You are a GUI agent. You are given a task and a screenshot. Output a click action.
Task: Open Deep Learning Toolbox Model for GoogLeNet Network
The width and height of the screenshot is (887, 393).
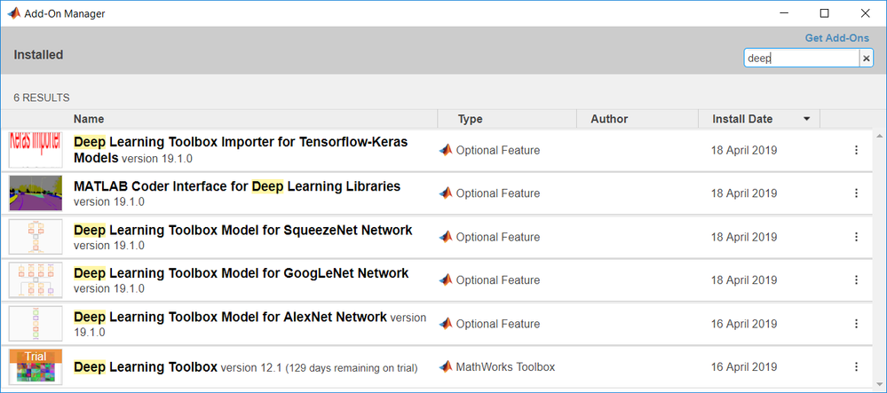241,273
